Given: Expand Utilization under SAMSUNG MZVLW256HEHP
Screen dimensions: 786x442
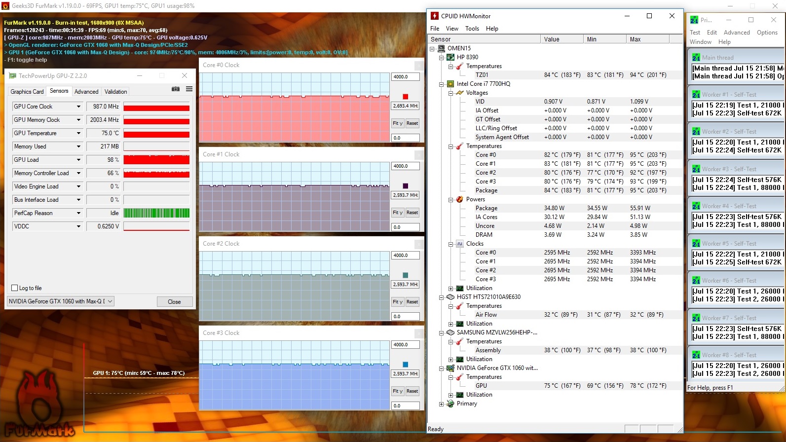Looking at the screenshot, I should click(450, 359).
